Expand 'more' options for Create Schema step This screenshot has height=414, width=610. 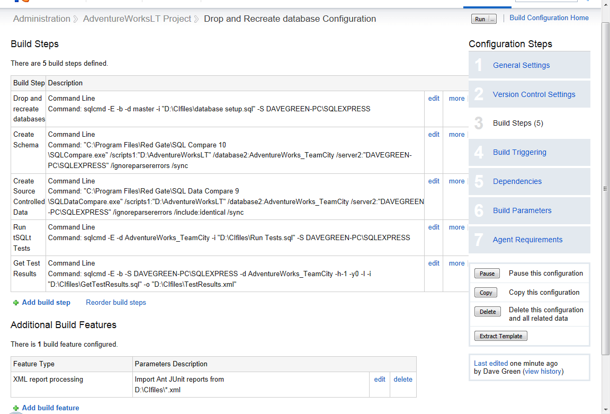456,135
